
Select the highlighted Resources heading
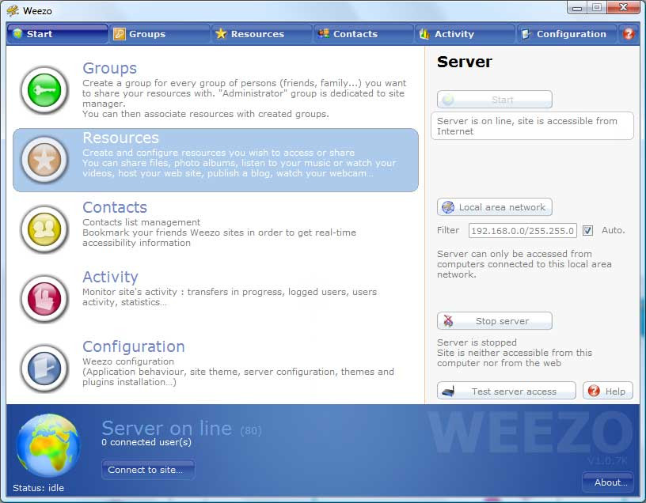click(120, 138)
